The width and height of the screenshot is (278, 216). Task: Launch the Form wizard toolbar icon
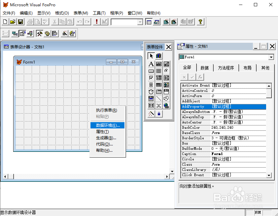(x=166, y=22)
